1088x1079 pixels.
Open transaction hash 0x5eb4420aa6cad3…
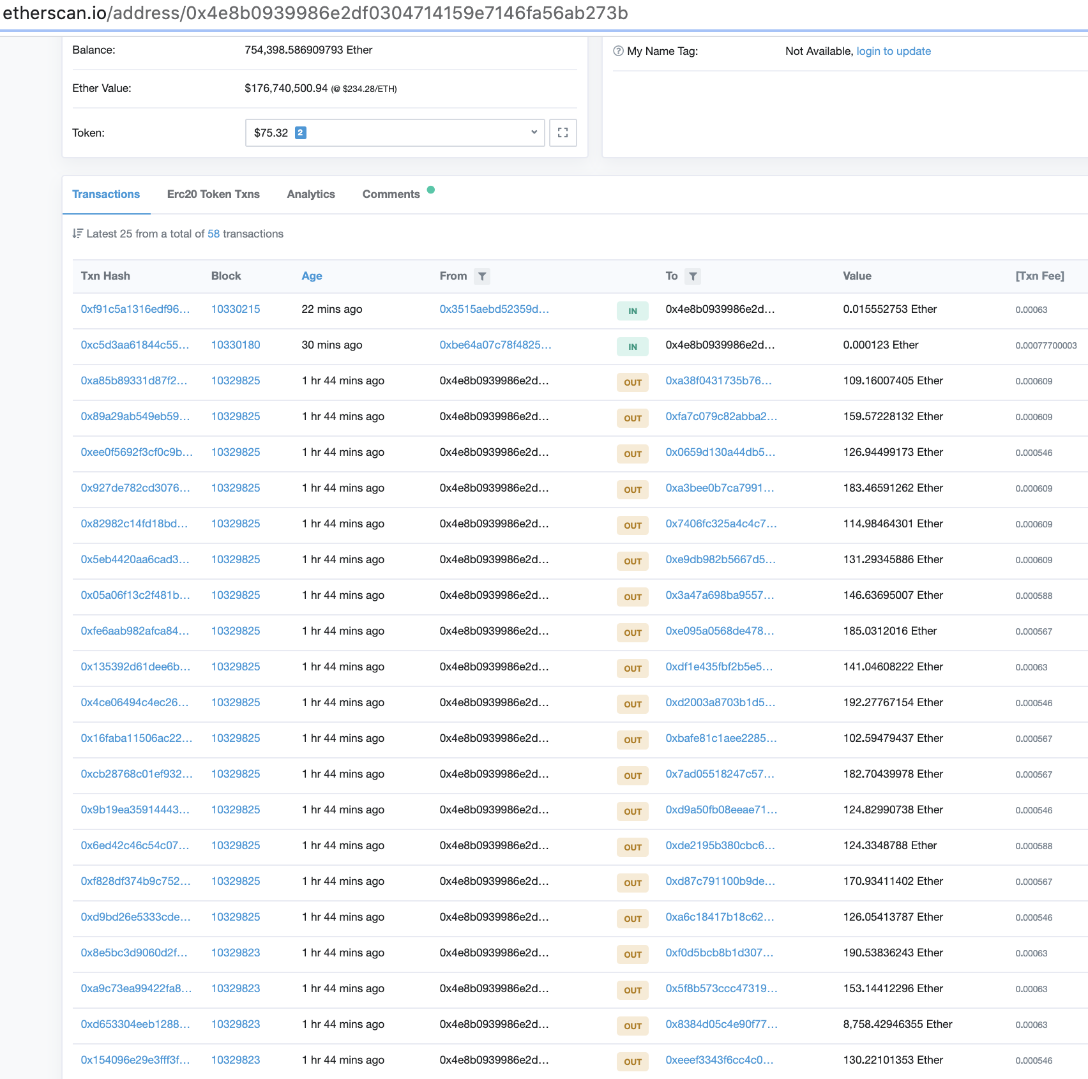[135, 559]
